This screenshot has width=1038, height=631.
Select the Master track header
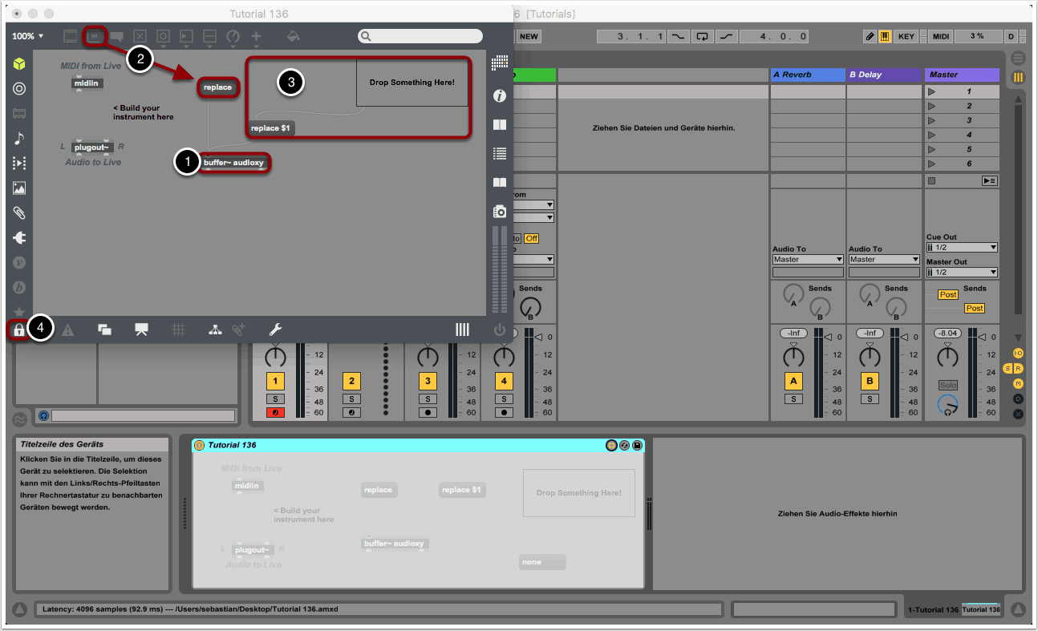coord(962,75)
